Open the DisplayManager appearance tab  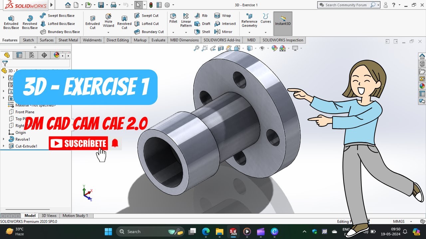(x=57, y=55)
